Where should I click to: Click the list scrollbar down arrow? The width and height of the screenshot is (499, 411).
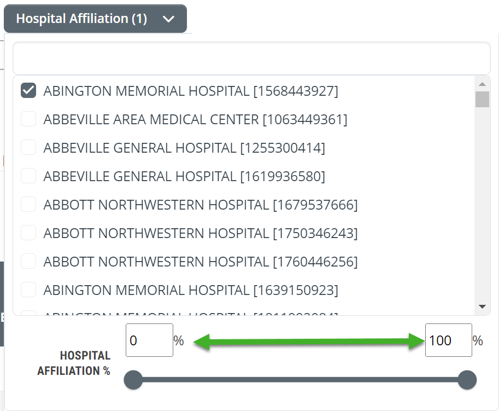pos(482,306)
